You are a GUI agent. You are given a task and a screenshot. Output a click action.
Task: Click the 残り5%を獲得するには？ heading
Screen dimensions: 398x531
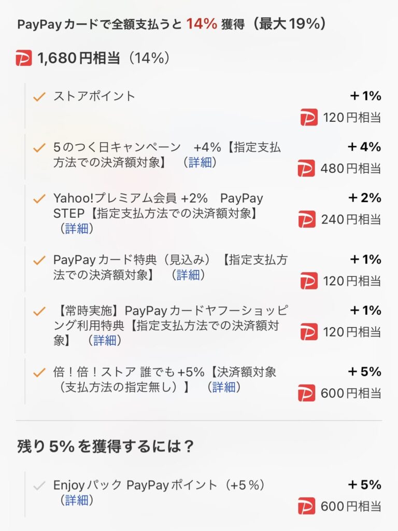(x=105, y=446)
